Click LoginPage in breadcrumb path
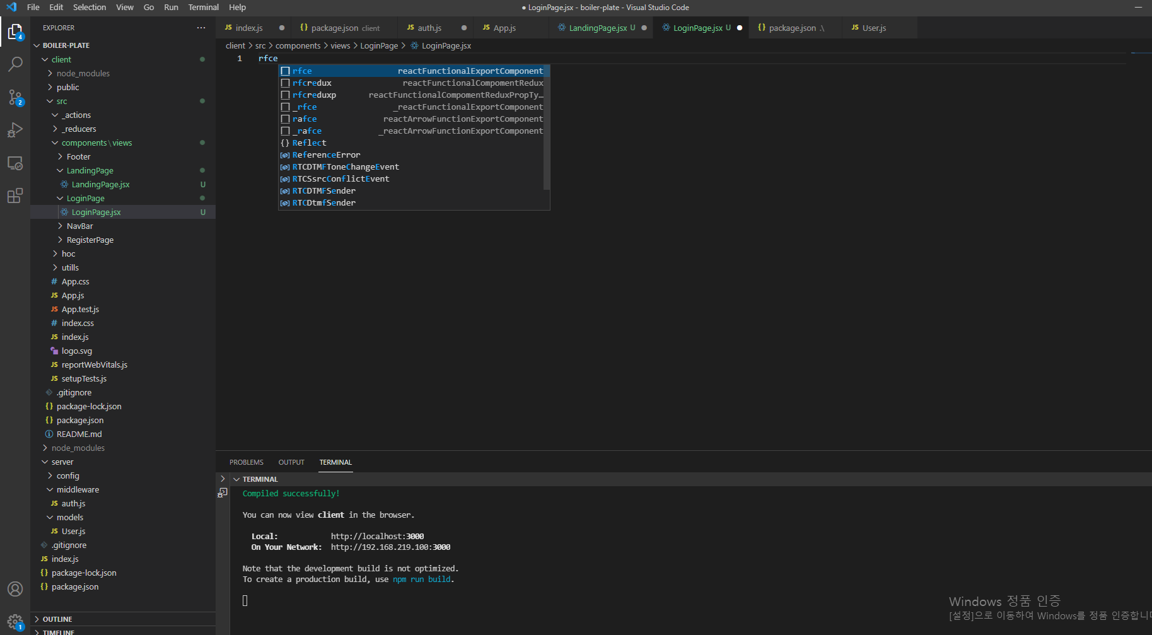This screenshot has width=1152, height=635. [x=379, y=45]
